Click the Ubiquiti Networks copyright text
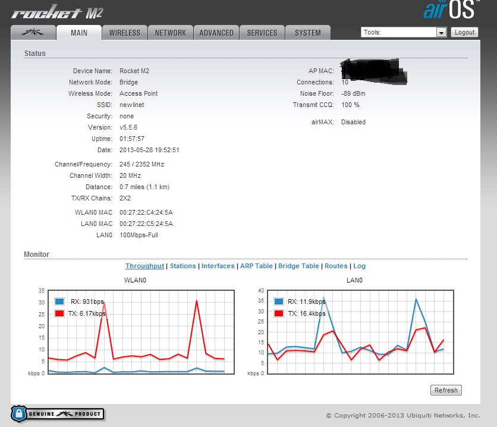Viewport: 497px width, 427px height. click(403, 415)
